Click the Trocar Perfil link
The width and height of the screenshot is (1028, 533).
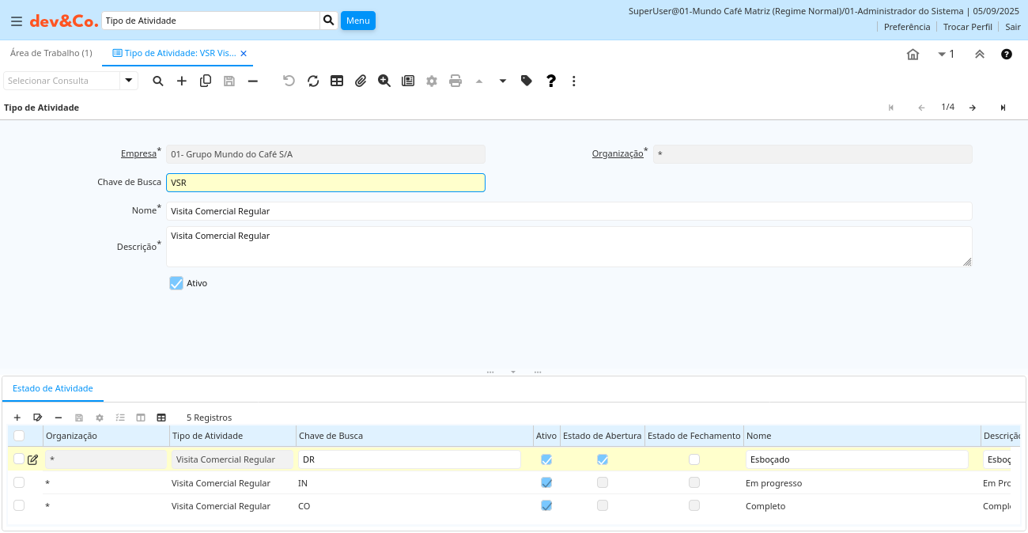coord(967,27)
